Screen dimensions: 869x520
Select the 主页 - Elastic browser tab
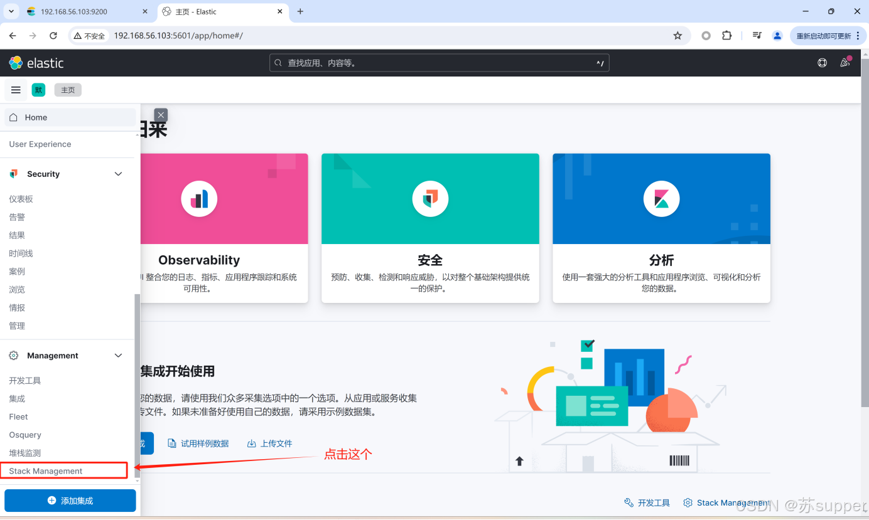[224, 11]
